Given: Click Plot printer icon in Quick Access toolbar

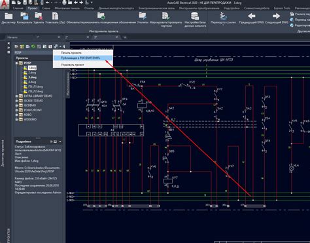Looking at the screenshot, I should [x=65, y=3].
